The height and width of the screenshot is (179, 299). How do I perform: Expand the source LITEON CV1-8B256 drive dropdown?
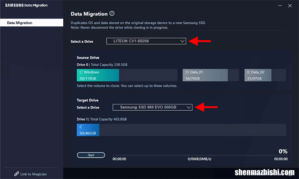(146, 41)
